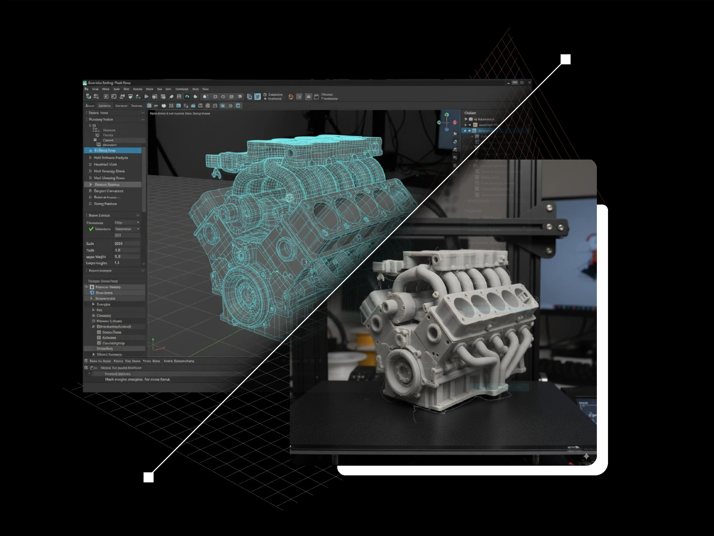Click the navigation gizmo in the viewport corner
Screen dimensions: 714x536
coord(447,122)
